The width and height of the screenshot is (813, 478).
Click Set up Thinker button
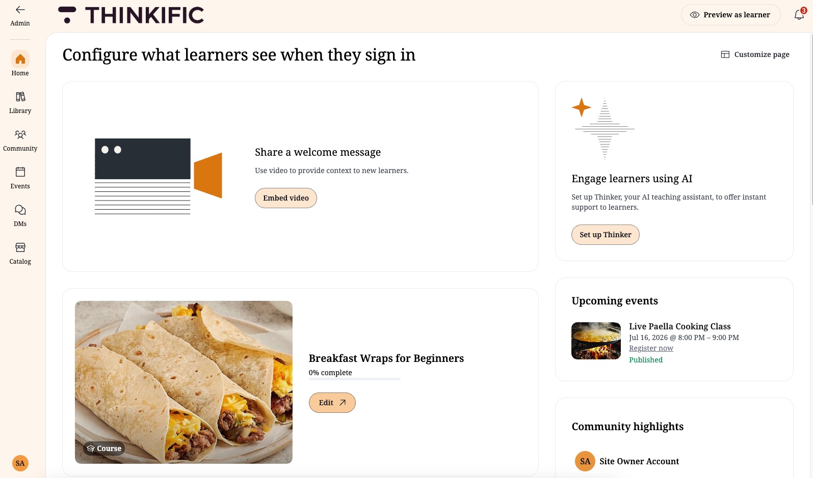(605, 235)
